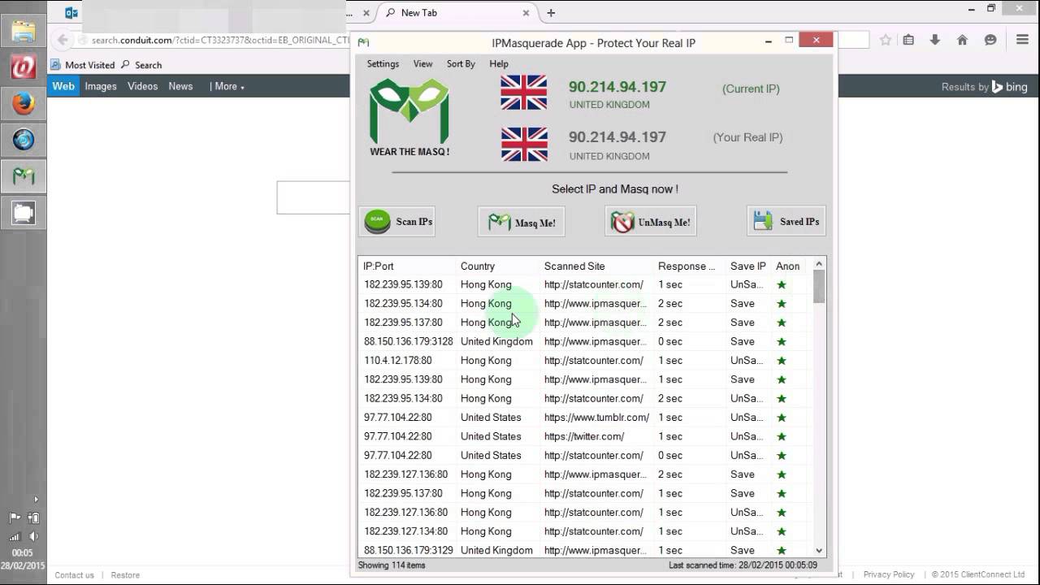Viewport: 1040px width, 585px height.
Task: Open the Settings menu in IPMasquerade
Action: (383, 63)
